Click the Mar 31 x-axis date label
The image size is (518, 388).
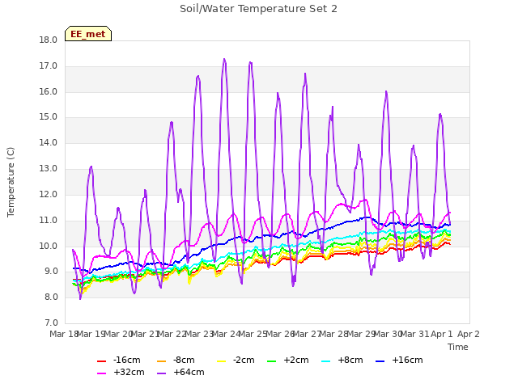click(414, 334)
